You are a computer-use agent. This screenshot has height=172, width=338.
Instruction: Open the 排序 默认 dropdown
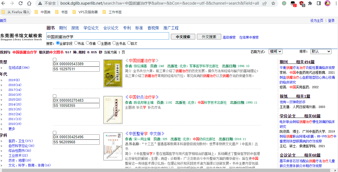[x=321, y=51]
